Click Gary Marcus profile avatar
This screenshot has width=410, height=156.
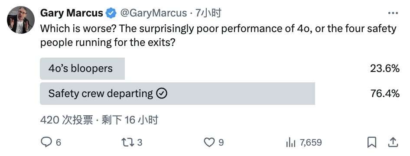pyautogui.click(x=21, y=20)
